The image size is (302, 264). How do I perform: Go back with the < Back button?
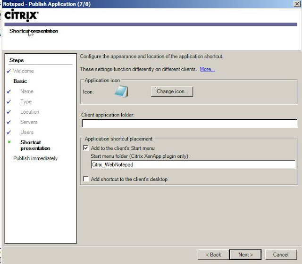(x=213, y=255)
